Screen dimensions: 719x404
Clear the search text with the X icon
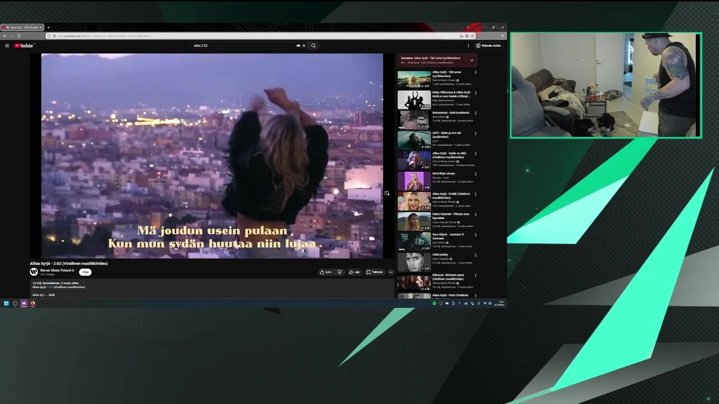pyautogui.click(x=304, y=45)
